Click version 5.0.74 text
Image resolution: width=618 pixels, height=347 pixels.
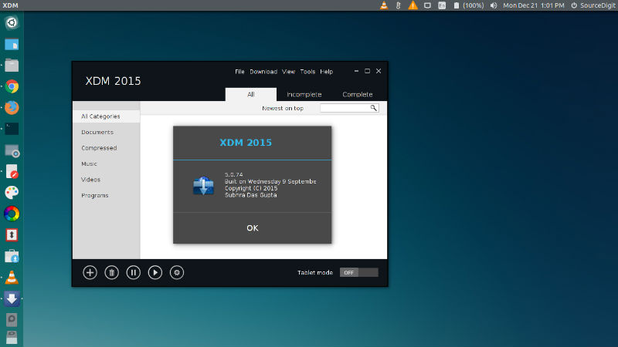tap(234, 175)
